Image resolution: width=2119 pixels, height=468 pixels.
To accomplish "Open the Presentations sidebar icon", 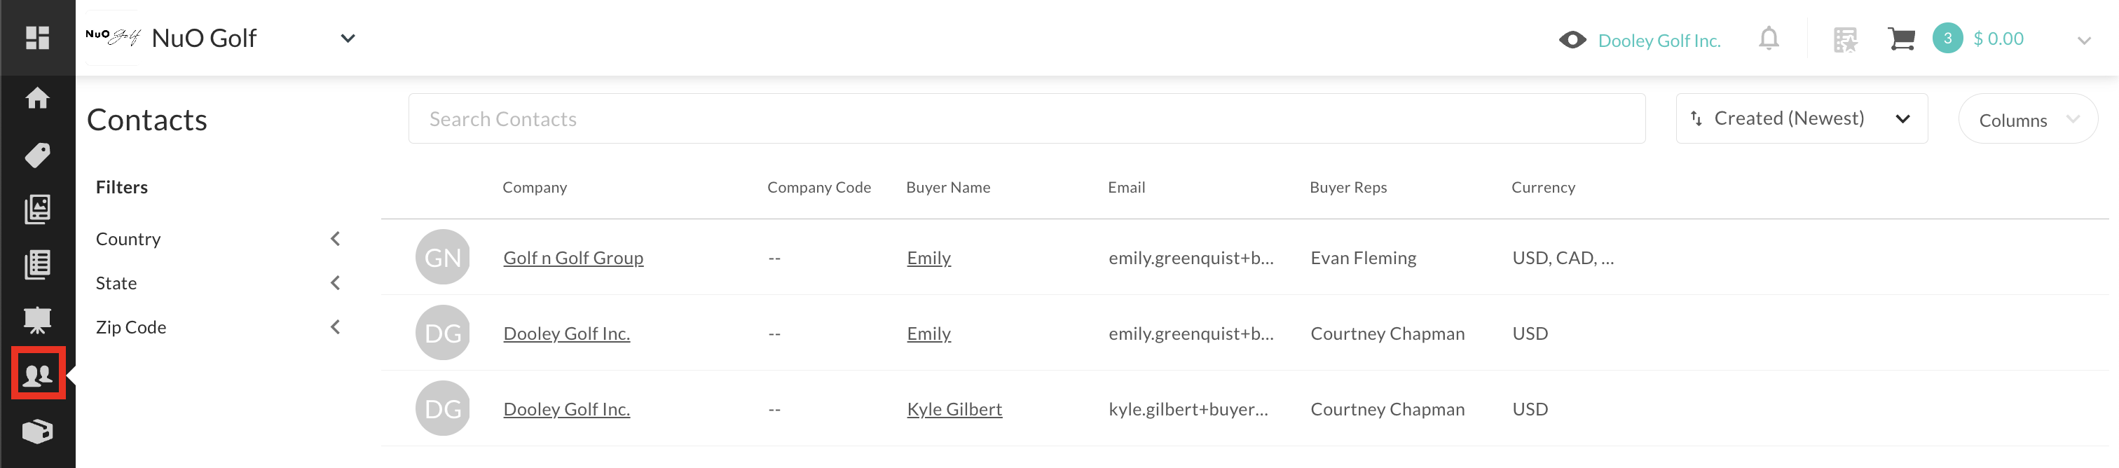I will click(x=38, y=319).
